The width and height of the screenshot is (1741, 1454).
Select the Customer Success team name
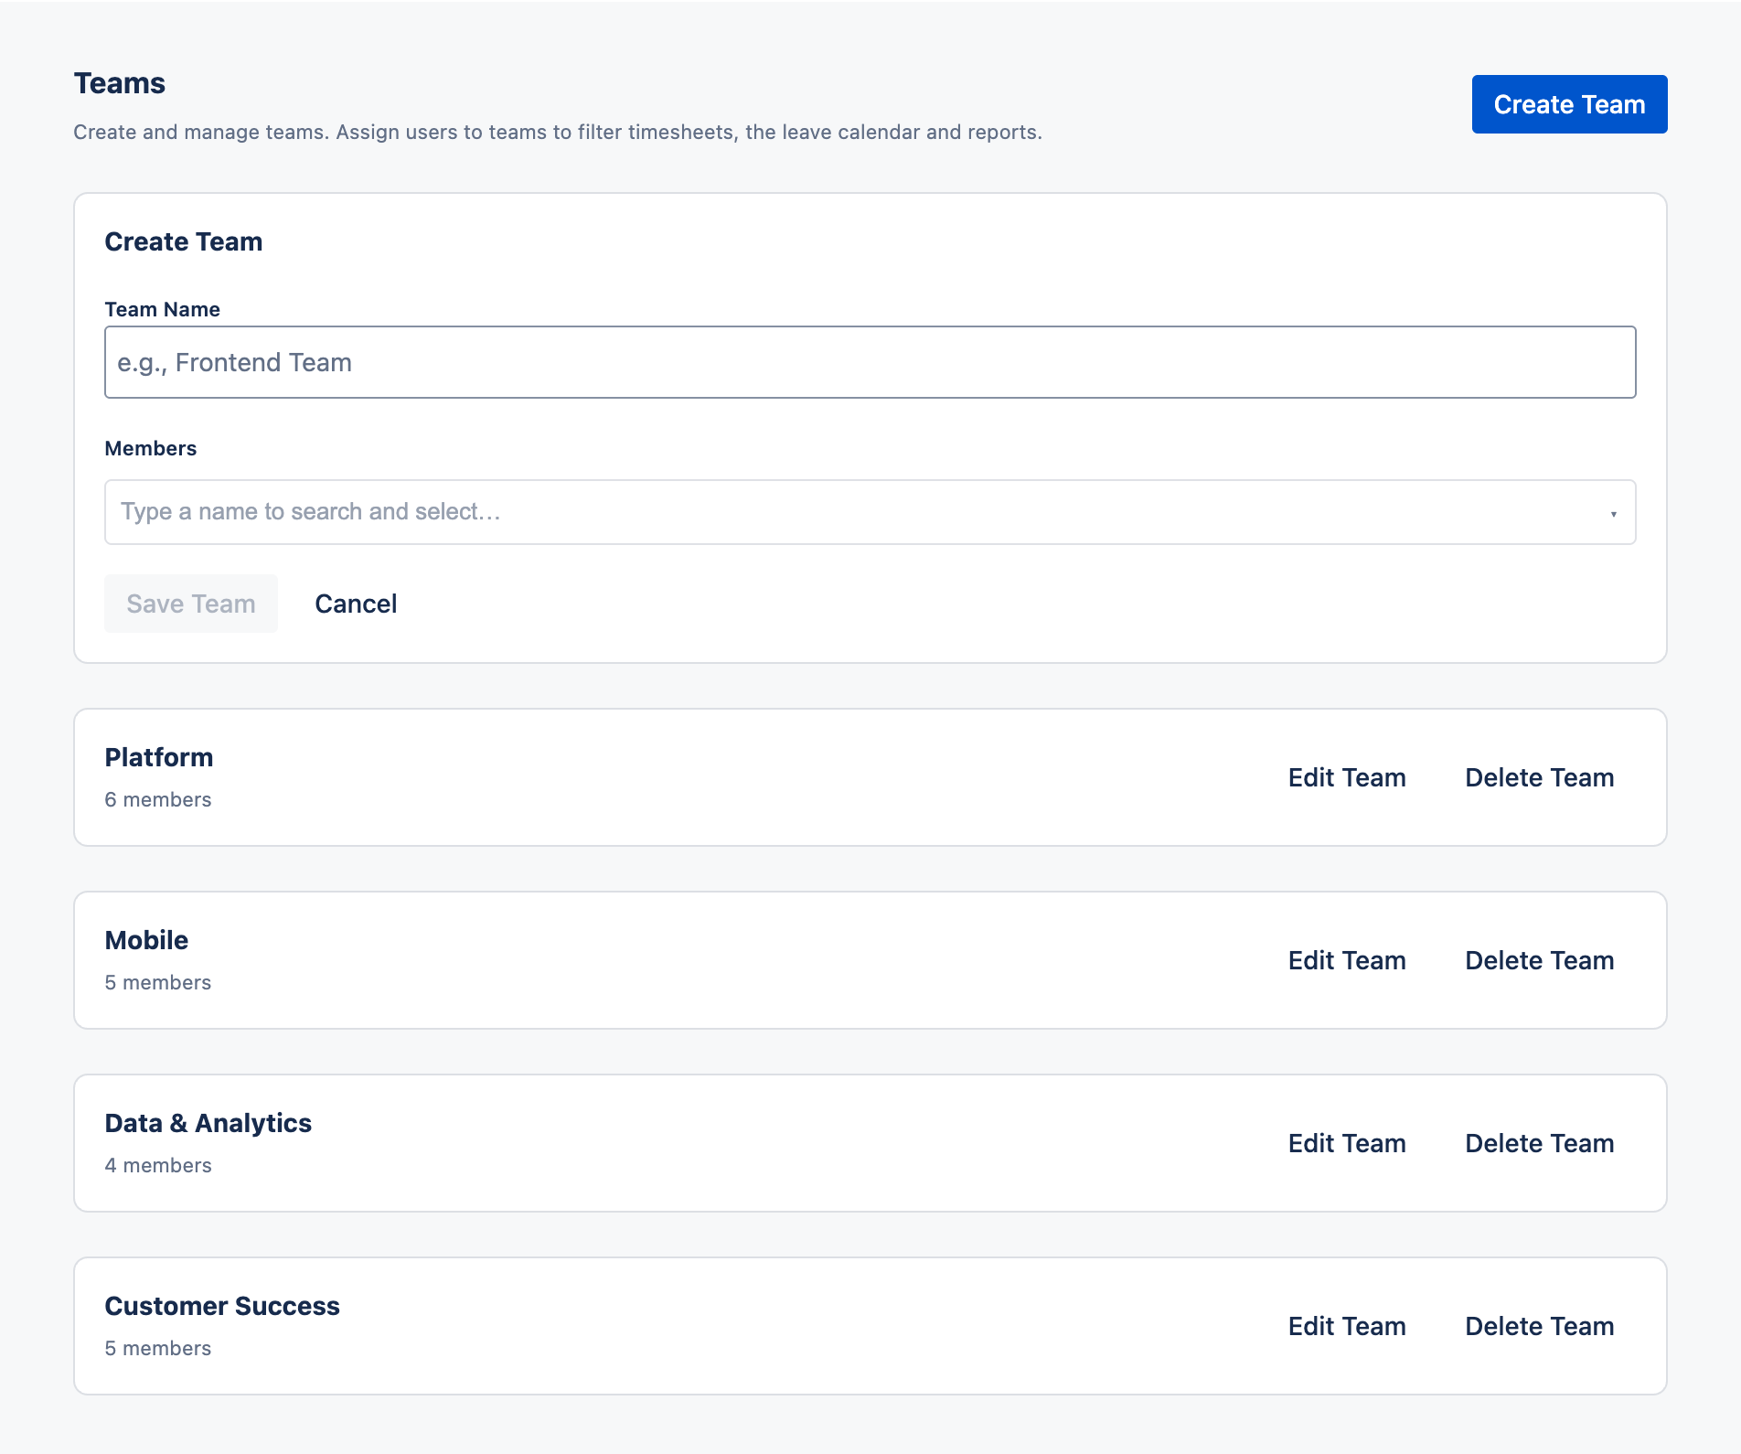pyautogui.click(x=222, y=1306)
